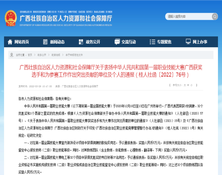
Task: Click the grid icon beside 政务公开
Action: [81, 42]
